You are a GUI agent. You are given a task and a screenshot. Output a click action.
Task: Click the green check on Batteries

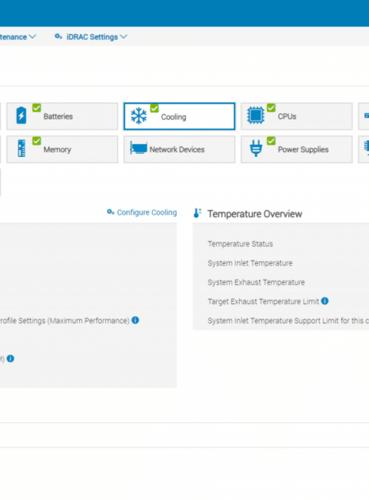click(x=37, y=108)
